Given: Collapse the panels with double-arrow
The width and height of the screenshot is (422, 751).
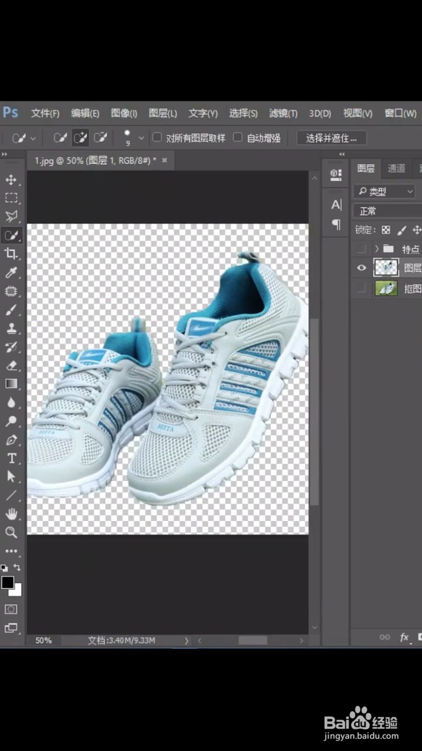Looking at the screenshot, I should [342, 154].
